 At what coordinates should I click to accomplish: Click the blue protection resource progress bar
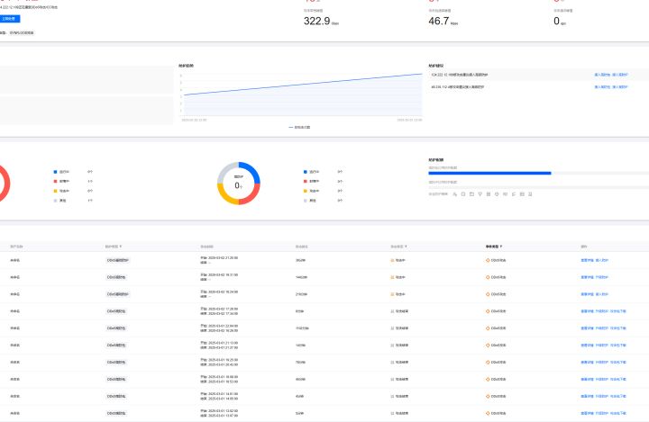(489, 173)
